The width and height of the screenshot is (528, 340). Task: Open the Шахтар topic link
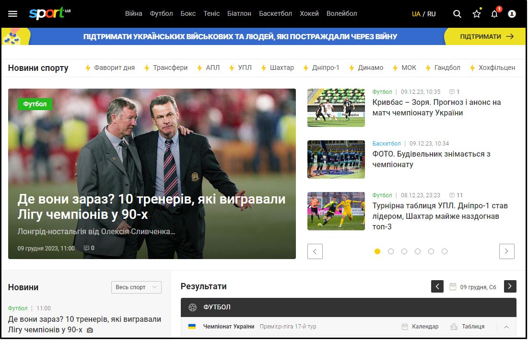point(282,68)
